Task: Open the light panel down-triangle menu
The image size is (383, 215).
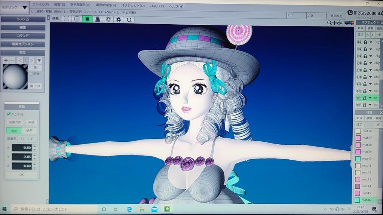Action: (39, 60)
